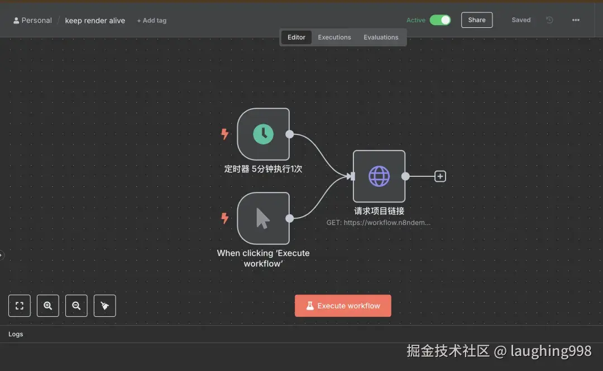Toggle the workflow Active switch
This screenshot has height=371, width=603.
click(x=441, y=20)
